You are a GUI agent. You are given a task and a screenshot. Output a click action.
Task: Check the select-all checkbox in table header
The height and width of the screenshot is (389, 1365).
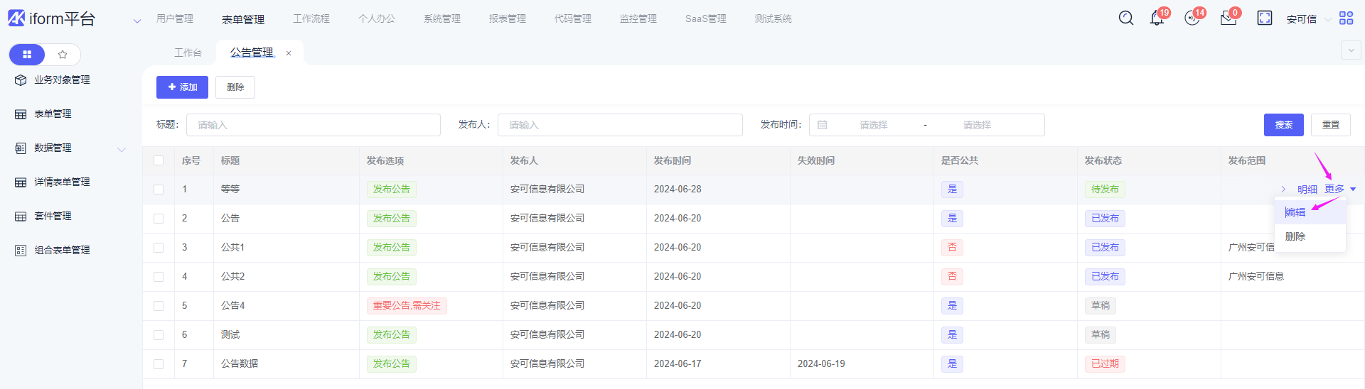(x=159, y=161)
